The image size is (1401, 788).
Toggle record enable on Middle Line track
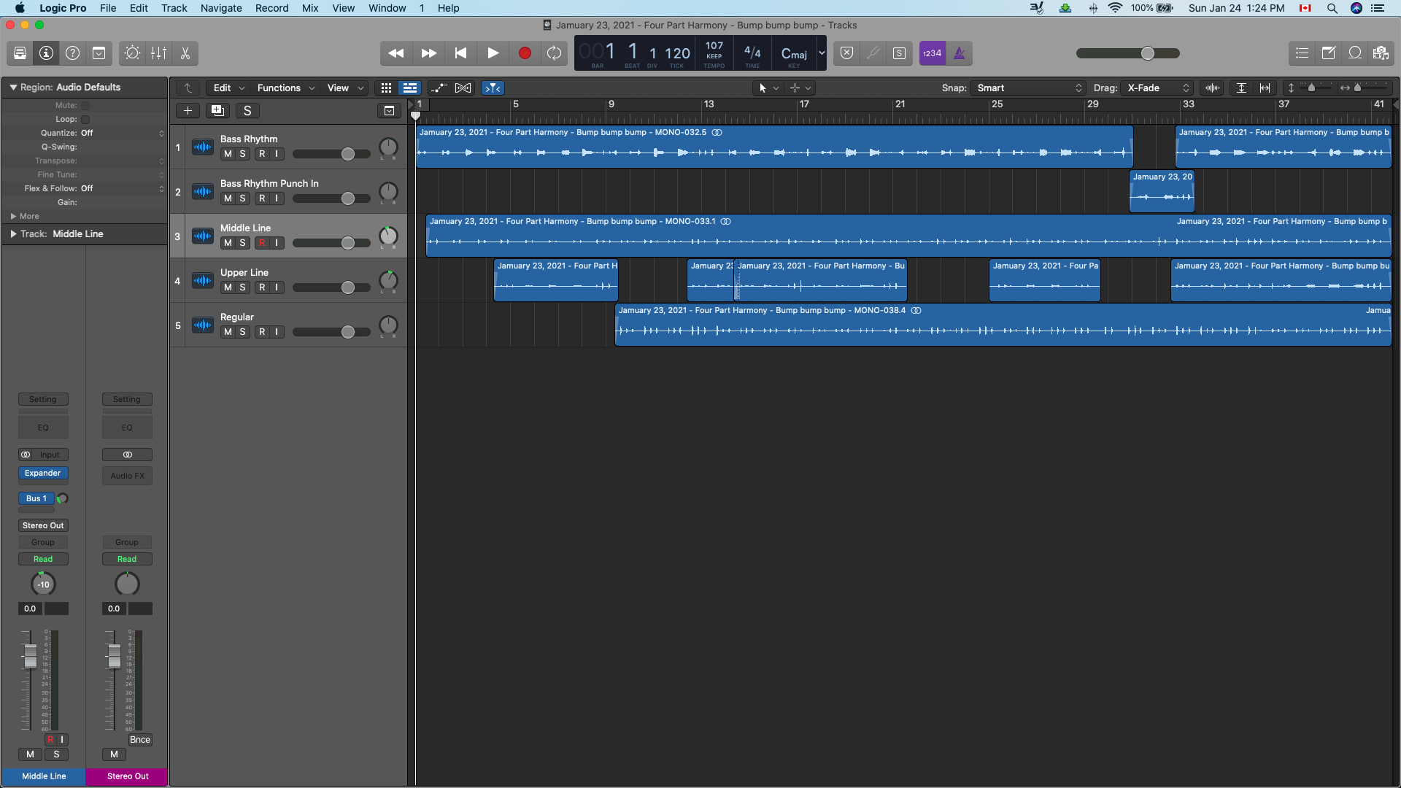262,243
